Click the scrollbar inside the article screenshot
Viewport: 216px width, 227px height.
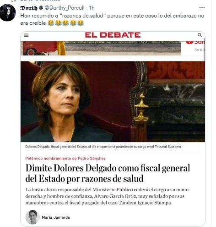click(x=204, y=49)
